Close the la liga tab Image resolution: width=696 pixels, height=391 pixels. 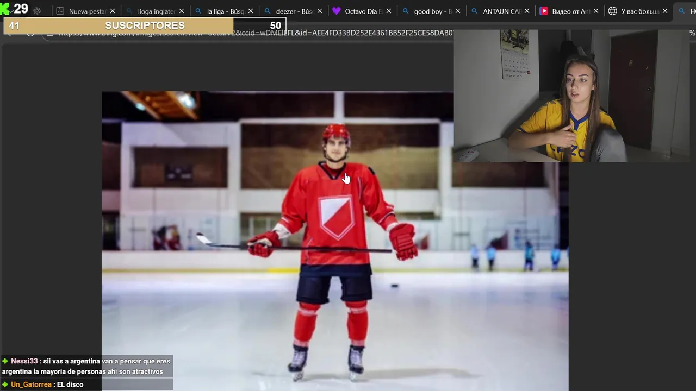coord(251,11)
